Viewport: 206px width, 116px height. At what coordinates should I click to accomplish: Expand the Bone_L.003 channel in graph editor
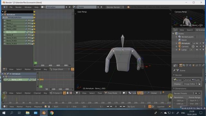[5, 80]
